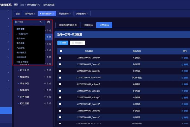Viewport: 190px width, 127px height.
Task: Select 厂区能耗分析 from the dropdown list
Action: point(22,34)
